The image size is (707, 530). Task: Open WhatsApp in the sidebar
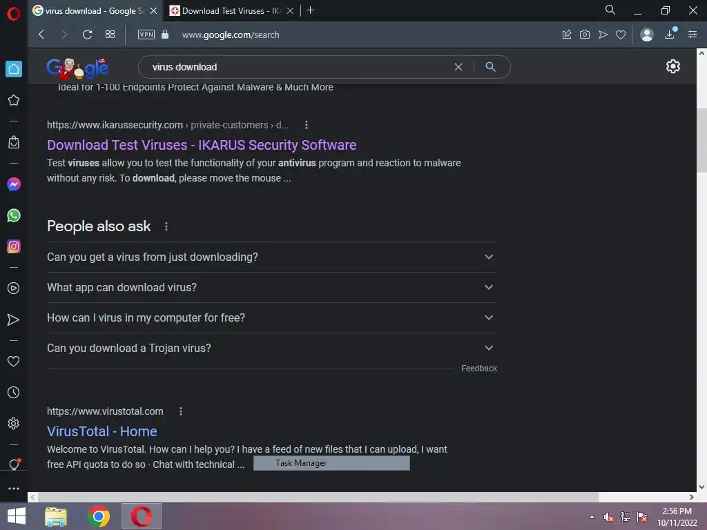14,215
